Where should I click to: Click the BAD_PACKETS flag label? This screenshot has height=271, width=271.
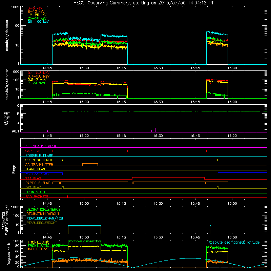[37, 196]
